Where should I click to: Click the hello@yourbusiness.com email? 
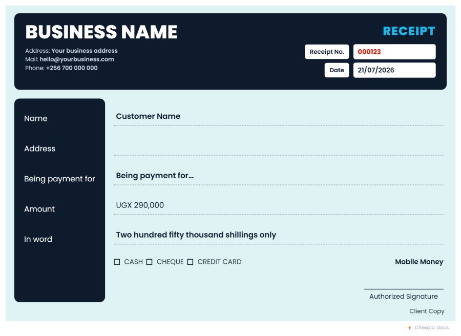click(x=77, y=59)
